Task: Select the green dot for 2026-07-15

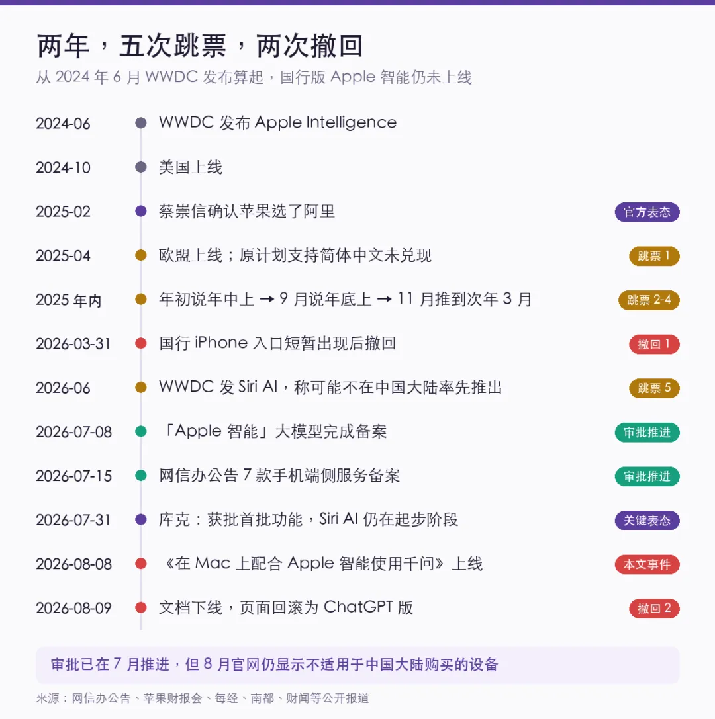Action: (x=141, y=475)
